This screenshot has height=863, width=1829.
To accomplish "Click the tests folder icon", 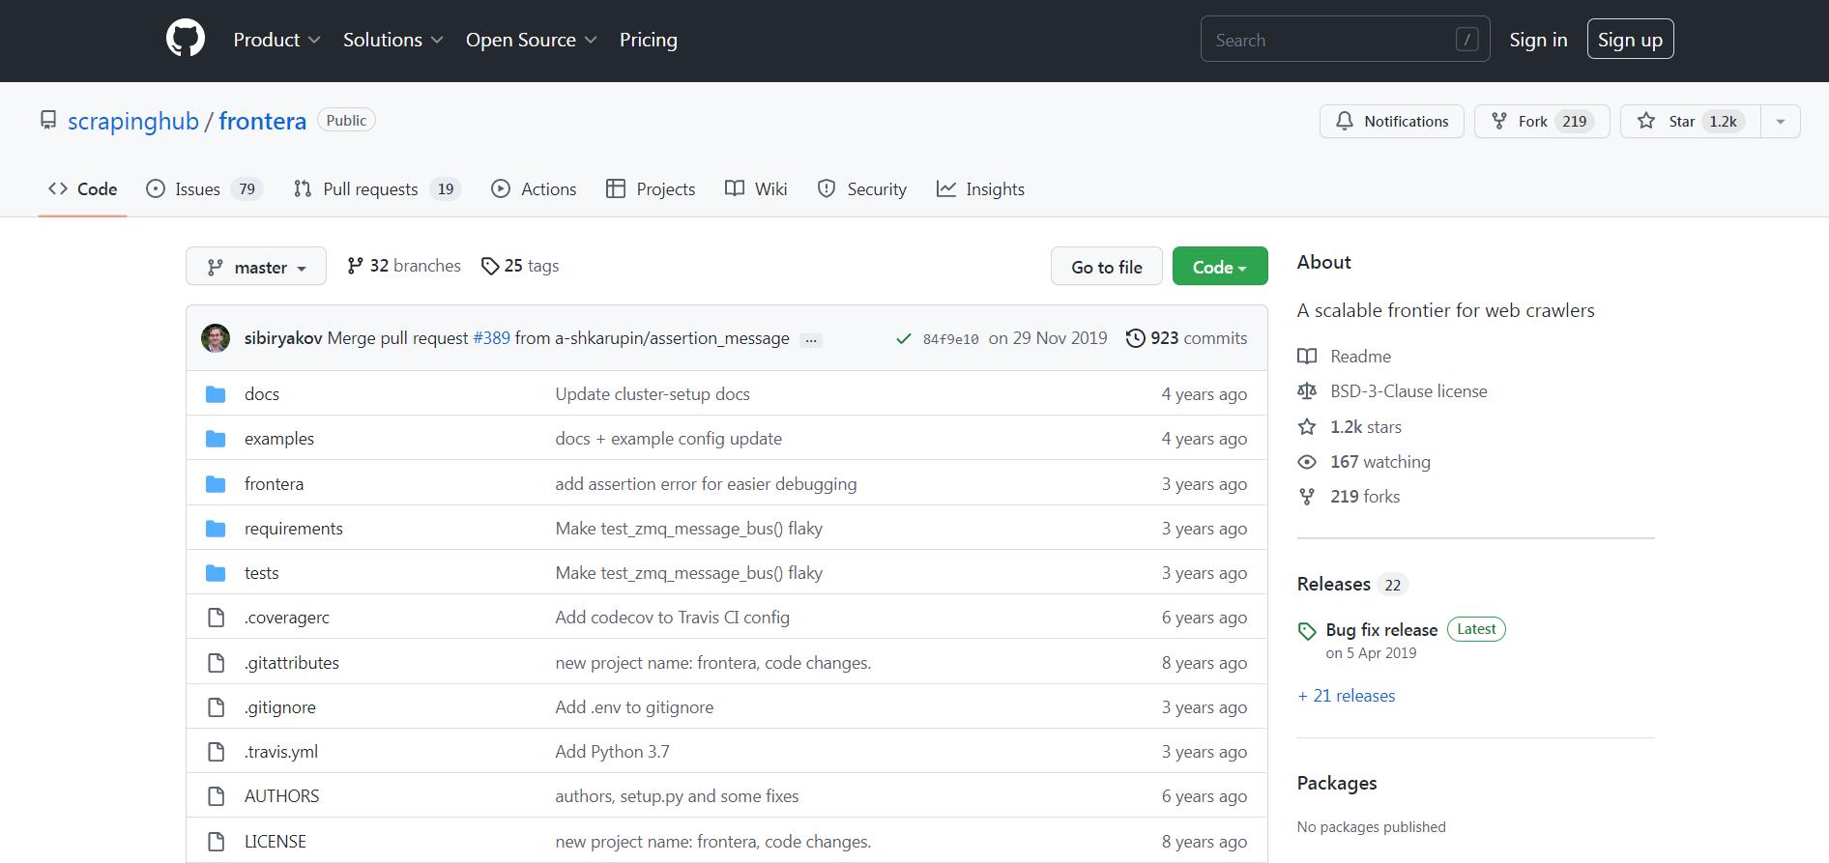I will click(x=216, y=573).
